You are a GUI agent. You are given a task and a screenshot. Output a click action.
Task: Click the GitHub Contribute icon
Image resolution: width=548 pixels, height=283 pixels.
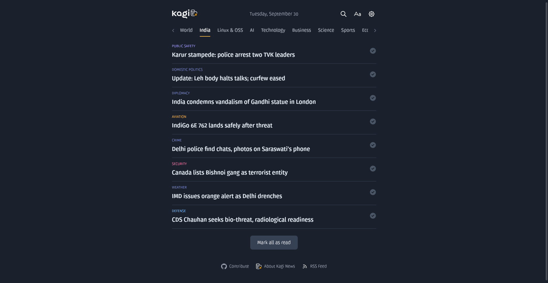[224, 266]
